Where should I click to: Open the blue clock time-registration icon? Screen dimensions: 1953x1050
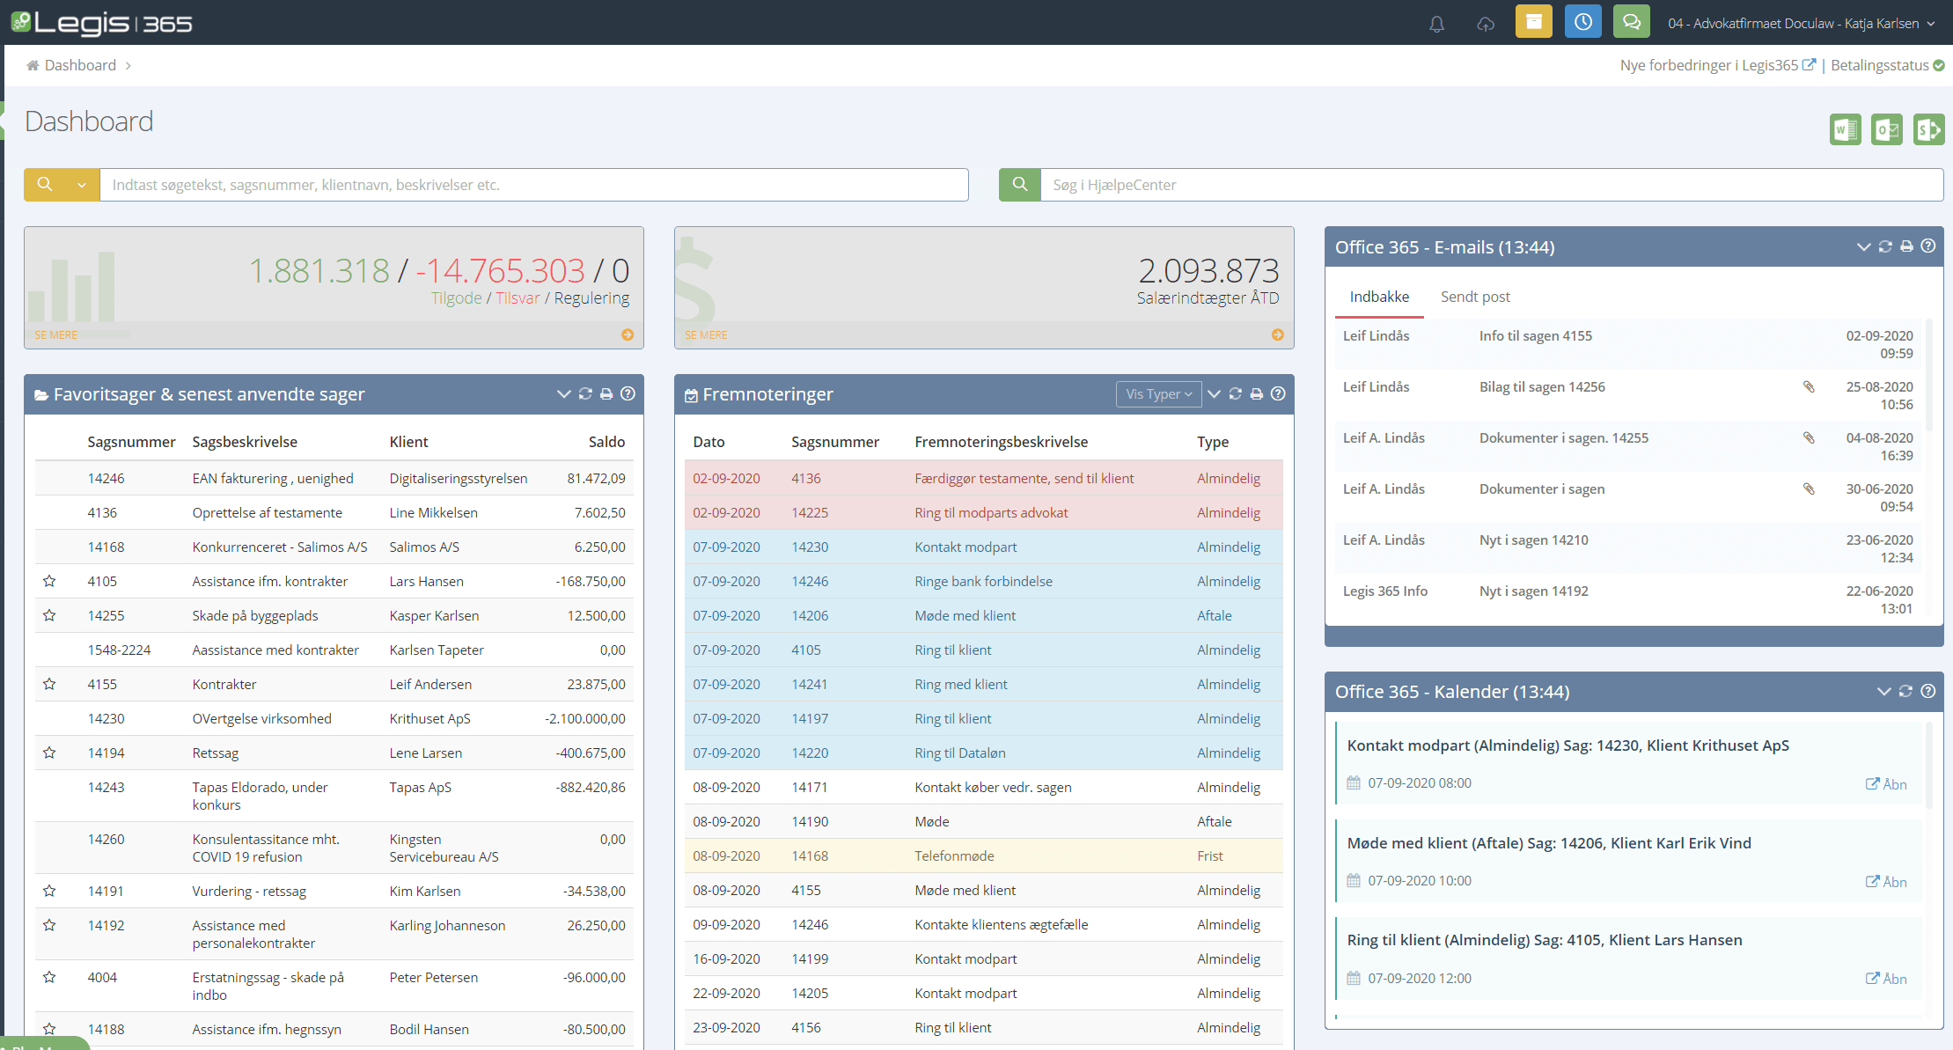click(1582, 22)
